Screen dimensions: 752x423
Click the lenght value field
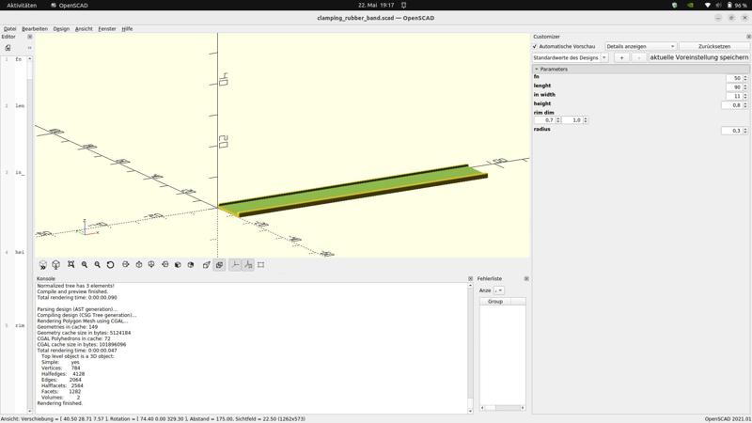coord(734,86)
